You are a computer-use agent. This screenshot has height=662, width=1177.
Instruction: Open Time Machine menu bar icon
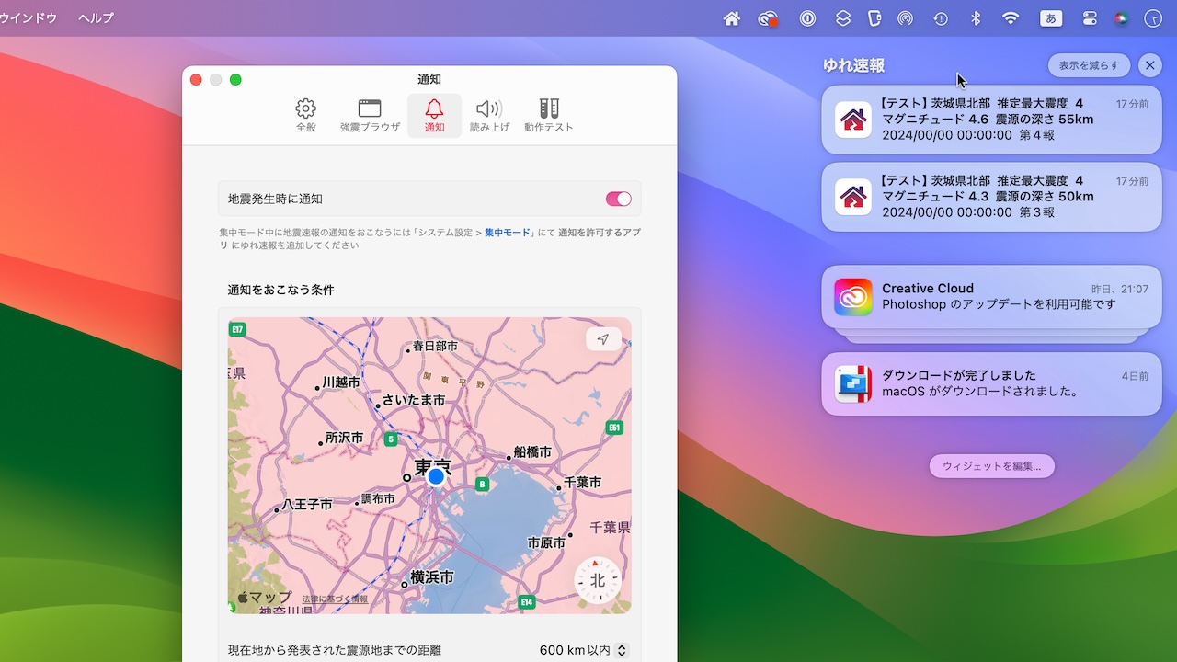click(x=941, y=18)
